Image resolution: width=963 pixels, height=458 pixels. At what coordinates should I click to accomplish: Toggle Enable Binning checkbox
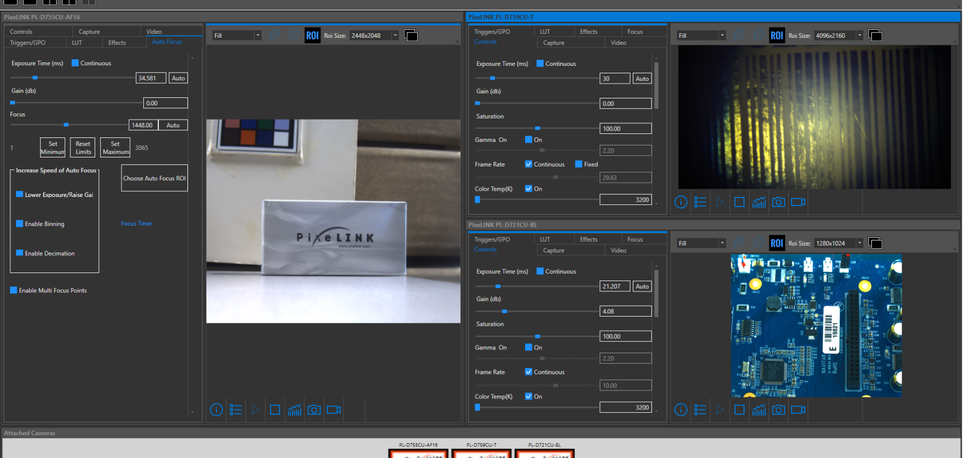(19, 223)
